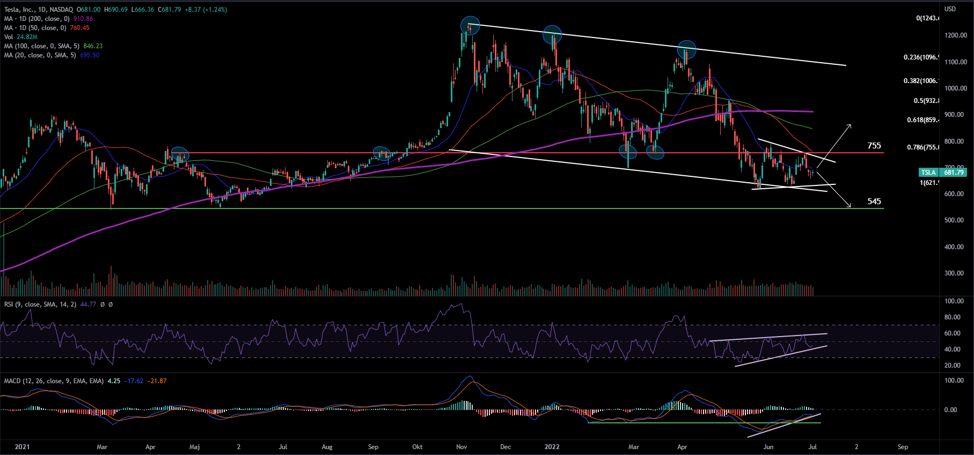
Task: Select the ellipse marker near September 2021
Action: point(382,153)
